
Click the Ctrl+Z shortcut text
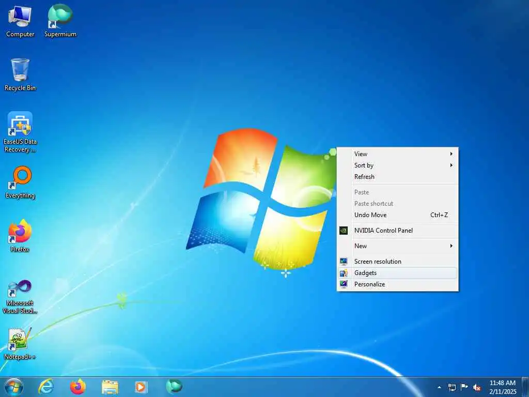click(439, 215)
